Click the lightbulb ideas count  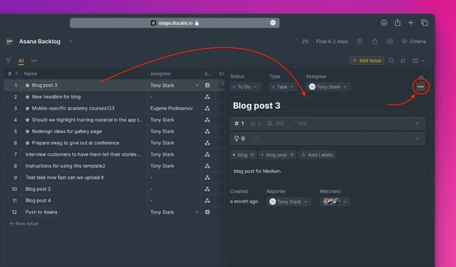click(240, 138)
